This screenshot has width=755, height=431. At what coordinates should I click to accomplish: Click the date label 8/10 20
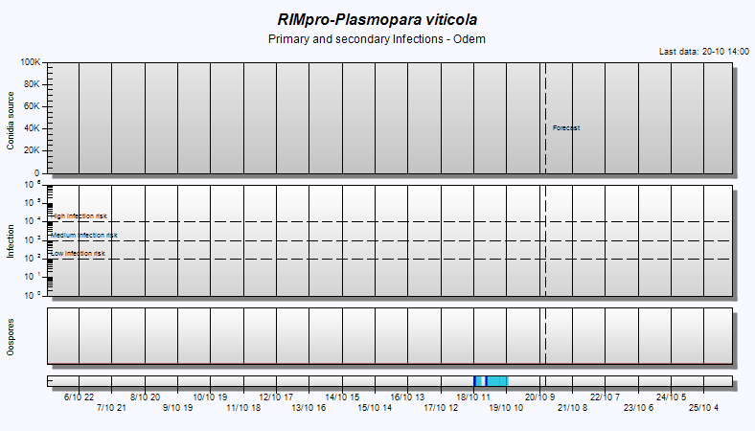tap(145, 397)
